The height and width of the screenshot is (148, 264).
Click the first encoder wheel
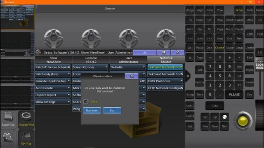coord(53,38)
